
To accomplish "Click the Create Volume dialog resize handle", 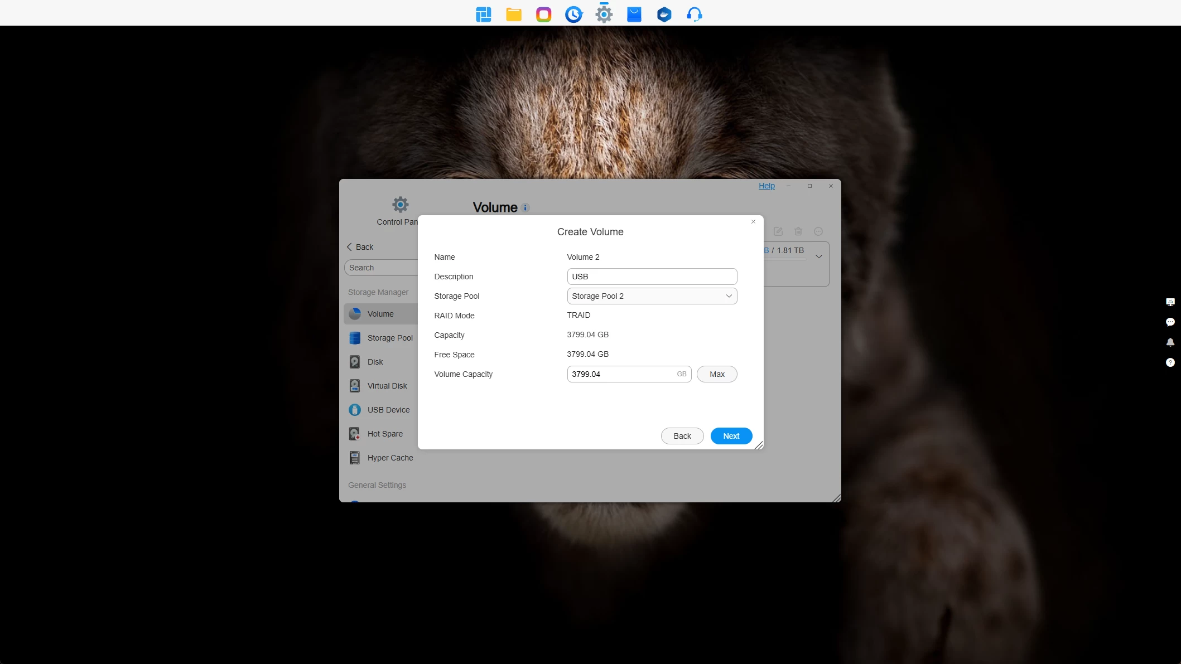I will pyautogui.click(x=759, y=445).
